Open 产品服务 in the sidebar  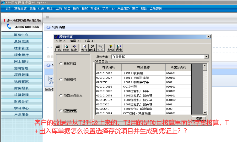[22, 115]
